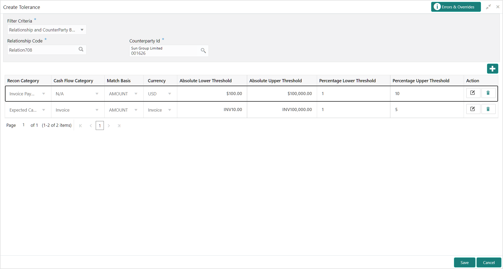Edit the Expected Ca tolerance row
Viewport: 503px width, 269px height.
coord(473,109)
